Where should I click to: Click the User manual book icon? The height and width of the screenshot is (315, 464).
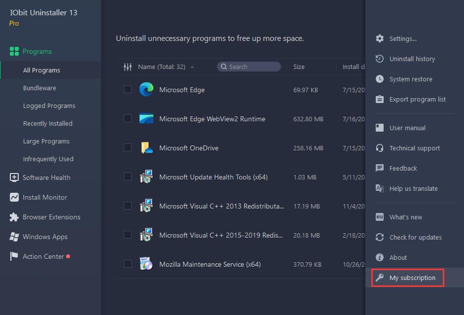380,128
